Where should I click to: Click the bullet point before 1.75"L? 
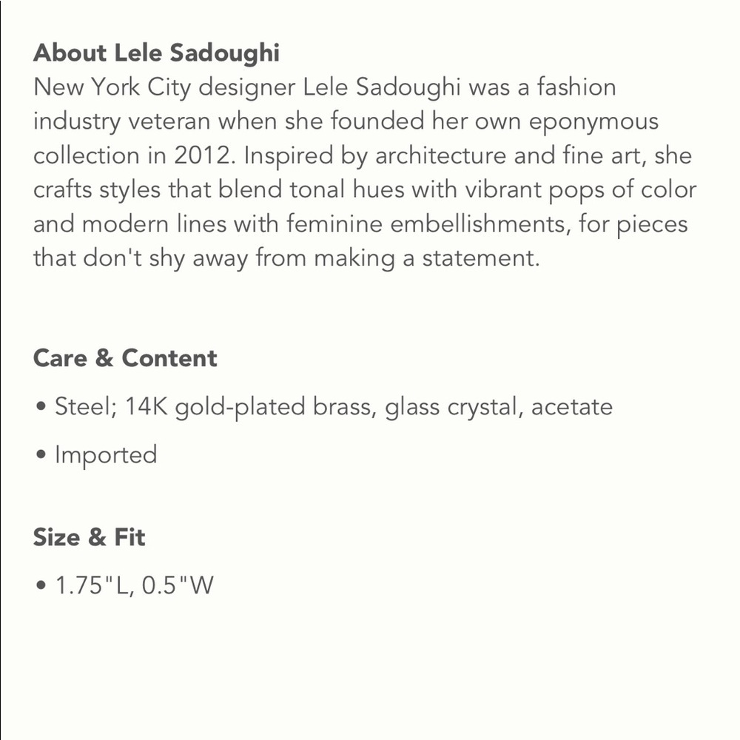pyautogui.click(x=41, y=585)
